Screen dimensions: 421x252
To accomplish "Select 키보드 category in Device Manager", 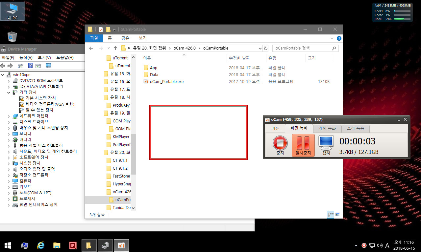I will 25,187.
